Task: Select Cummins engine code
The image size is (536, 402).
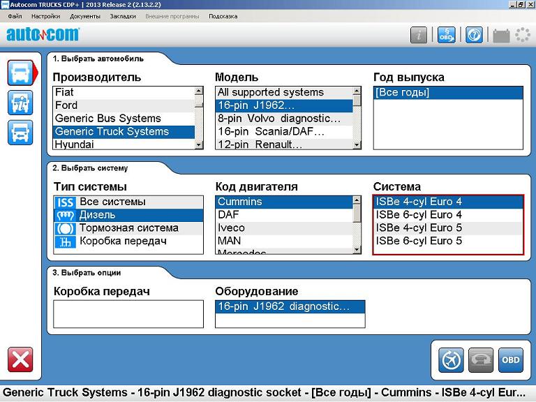Action: 284,202
